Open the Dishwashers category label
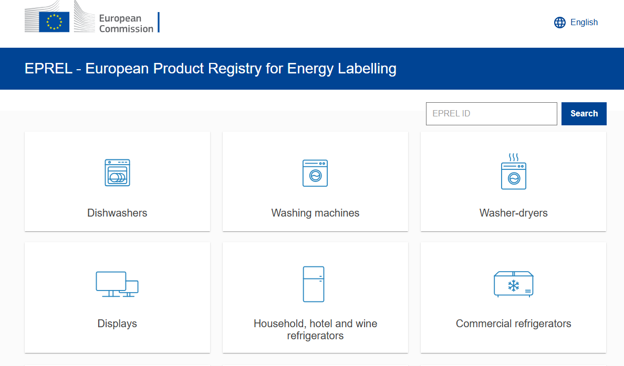 [x=117, y=213]
